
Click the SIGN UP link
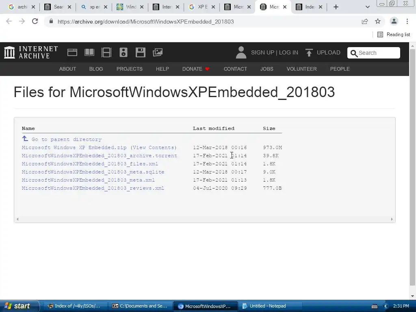point(263,52)
